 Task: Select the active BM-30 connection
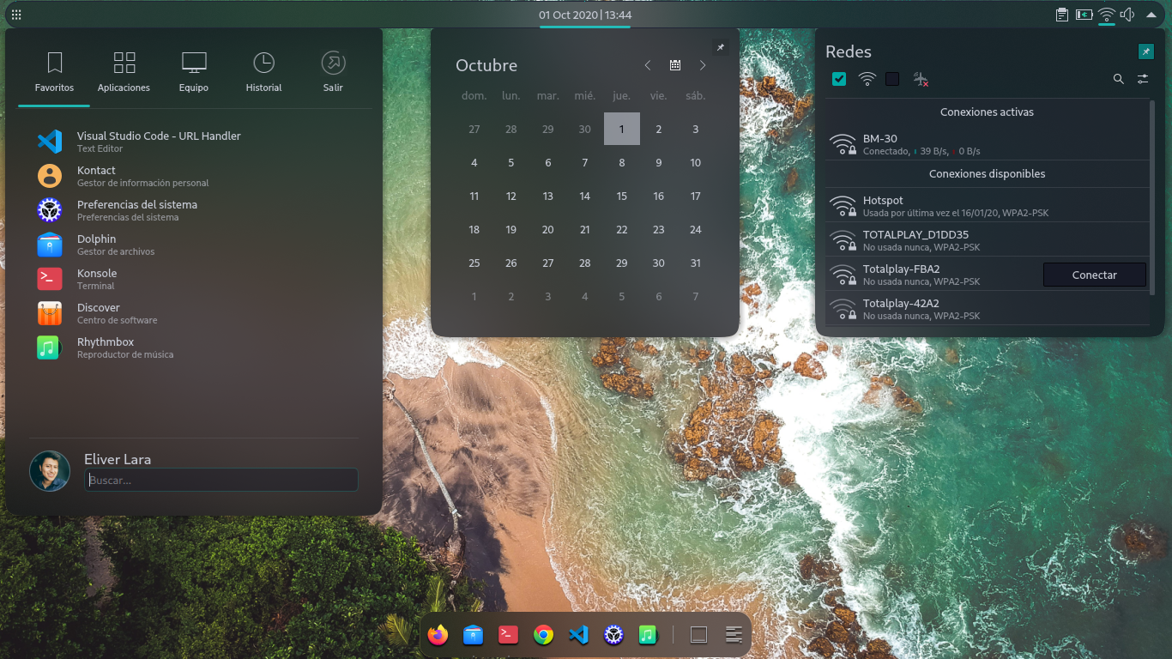tap(987, 143)
